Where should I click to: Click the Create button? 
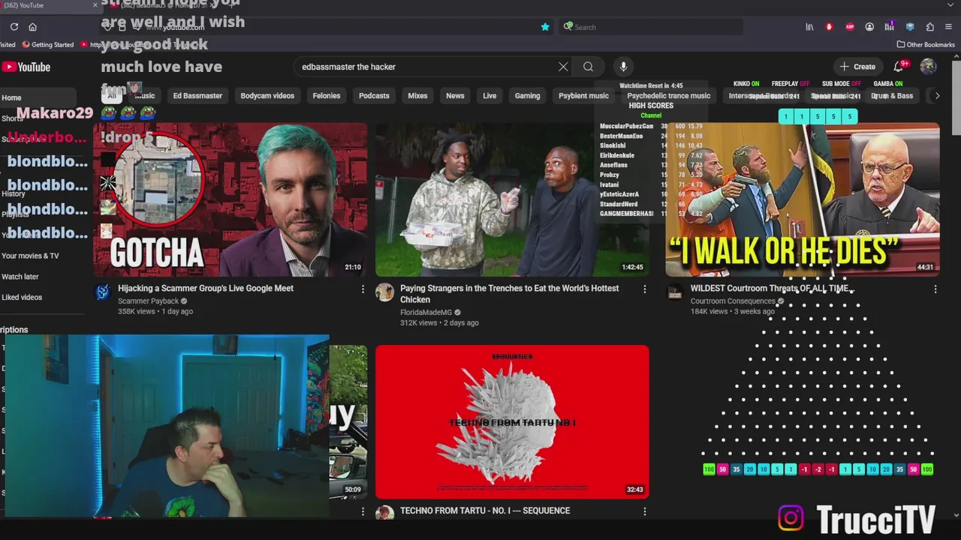(857, 67)
